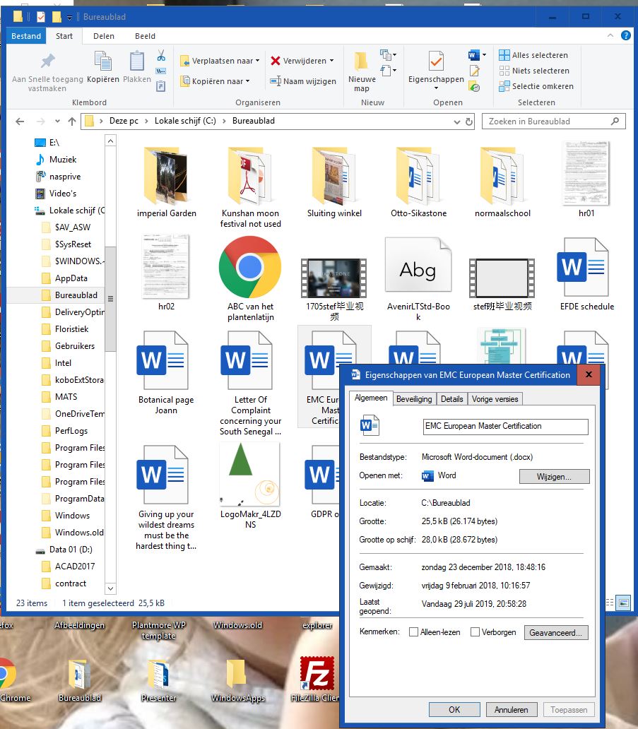638x729 pixels.
Task: Select the Floristiek folder in the tree
Action: click(71, 329)
